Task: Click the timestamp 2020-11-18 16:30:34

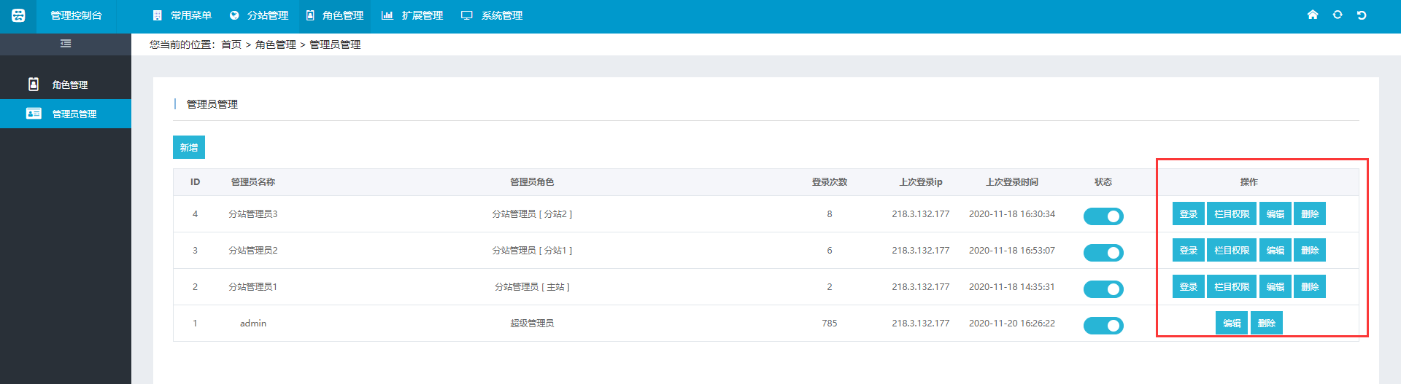Action: point(1012,213)
